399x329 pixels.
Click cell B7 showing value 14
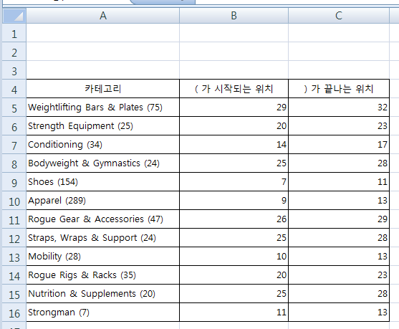click(x=234, y=144)
